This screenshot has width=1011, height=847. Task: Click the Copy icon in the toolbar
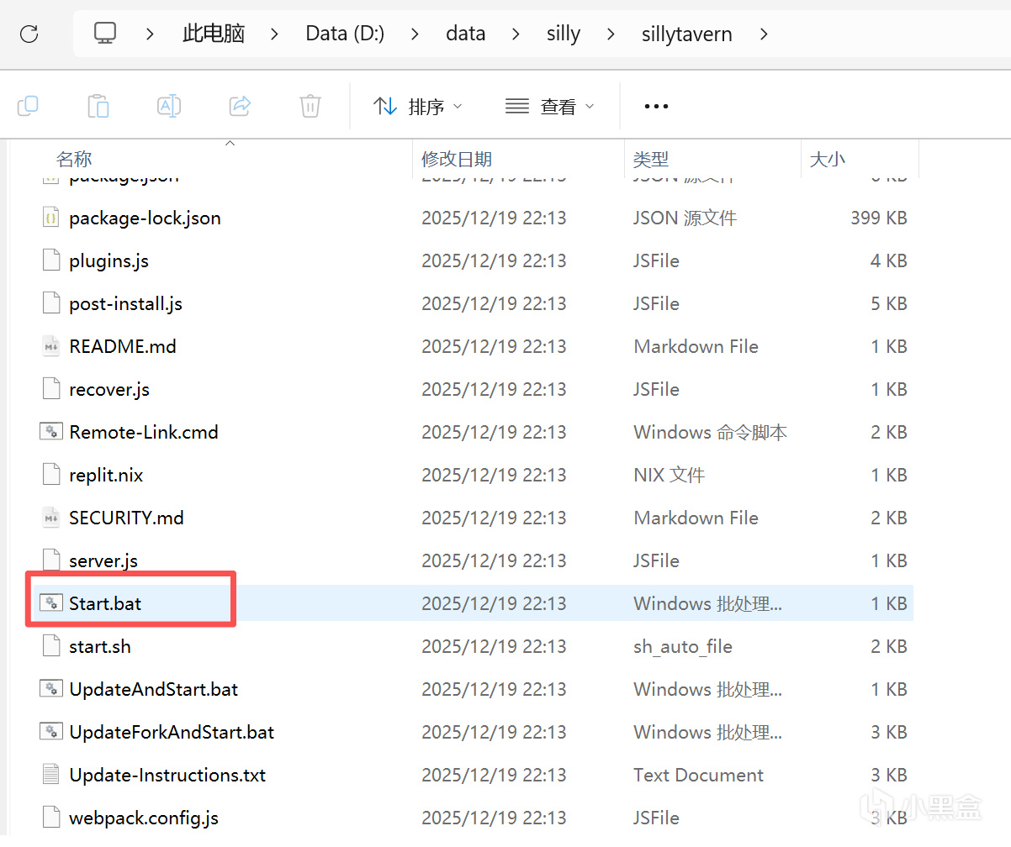coord(28,106)
